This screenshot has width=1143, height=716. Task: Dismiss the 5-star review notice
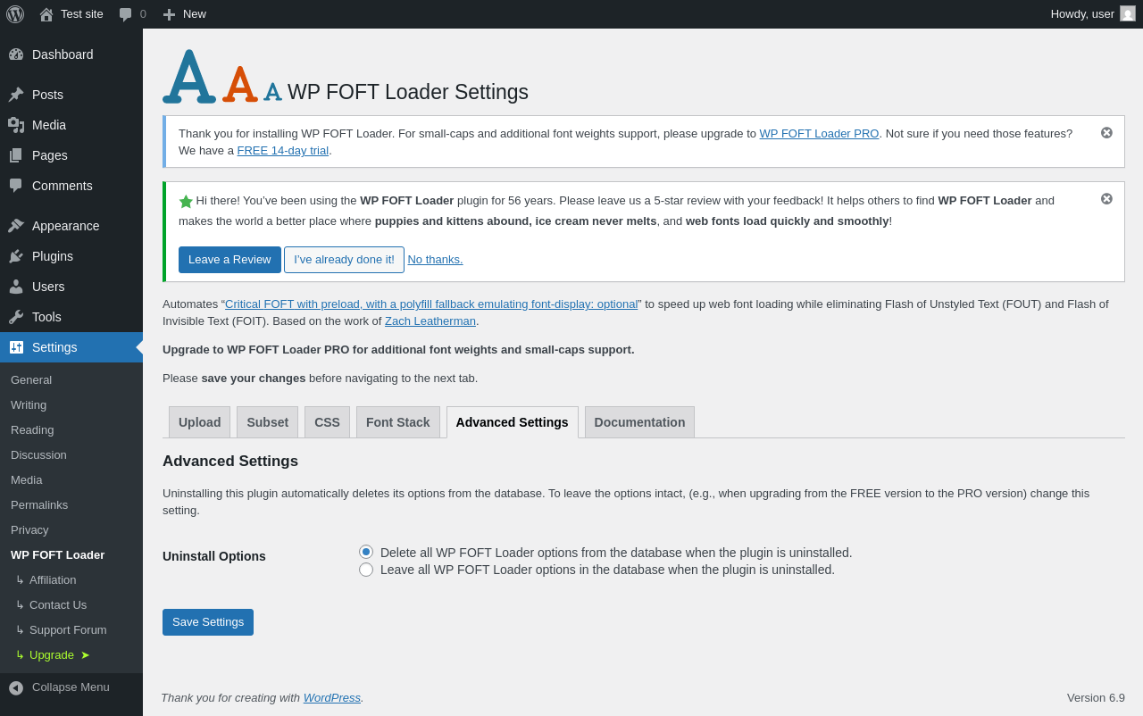(1106, 199)
